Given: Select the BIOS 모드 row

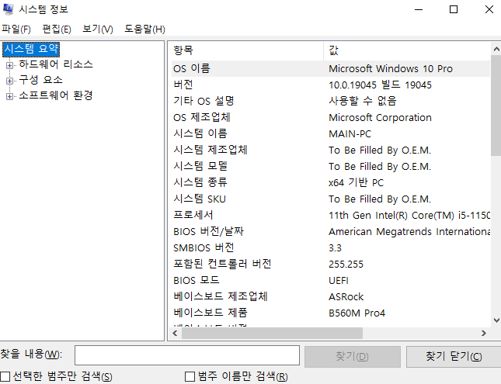Looking at the screenshot, I should (331, 280).
